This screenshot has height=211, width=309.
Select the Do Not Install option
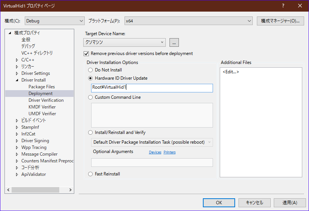(90, 70)
